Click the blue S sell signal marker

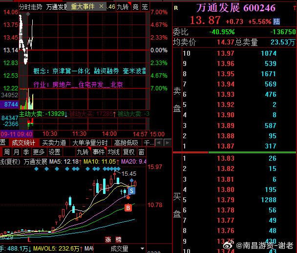[x=131, y=191]
